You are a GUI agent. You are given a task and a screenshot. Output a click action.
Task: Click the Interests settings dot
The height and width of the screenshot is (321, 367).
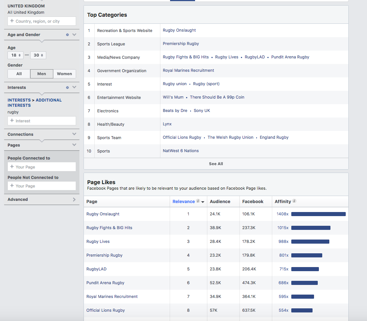click(68, 87)
